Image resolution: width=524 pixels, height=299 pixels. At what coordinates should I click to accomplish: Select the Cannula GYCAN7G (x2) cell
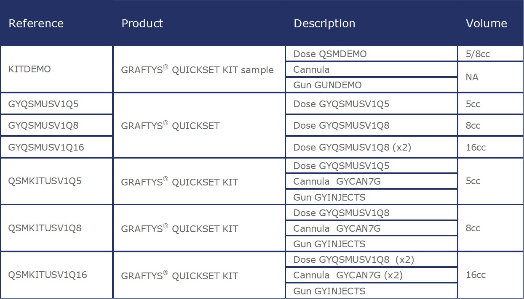tap(348, 275)
